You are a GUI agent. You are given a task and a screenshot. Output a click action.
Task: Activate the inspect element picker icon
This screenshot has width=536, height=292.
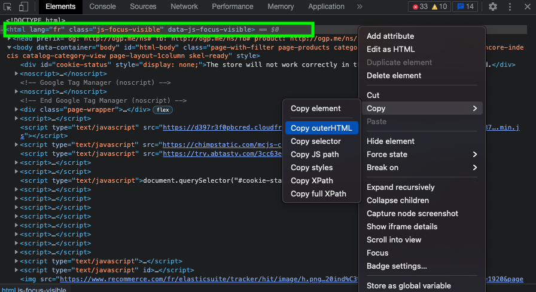point(7,7)
